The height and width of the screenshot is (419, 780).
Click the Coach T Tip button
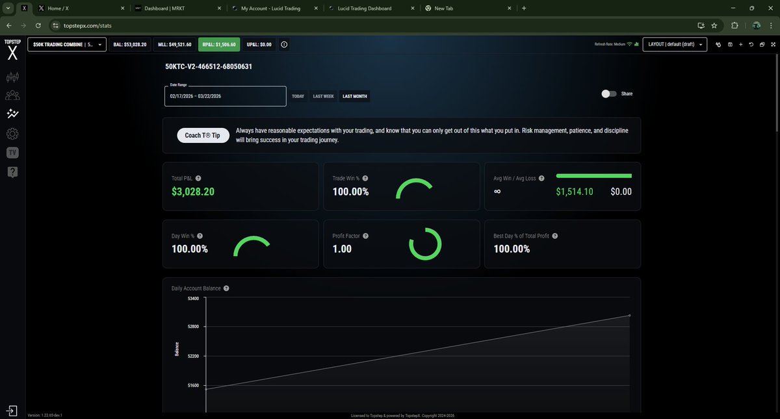[203, 135]
